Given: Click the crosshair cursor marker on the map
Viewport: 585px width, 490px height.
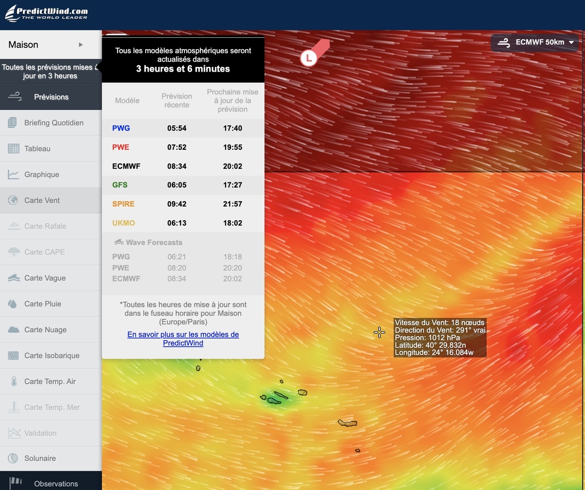Looking at the screenshot, I should click(x=379, y=332).
